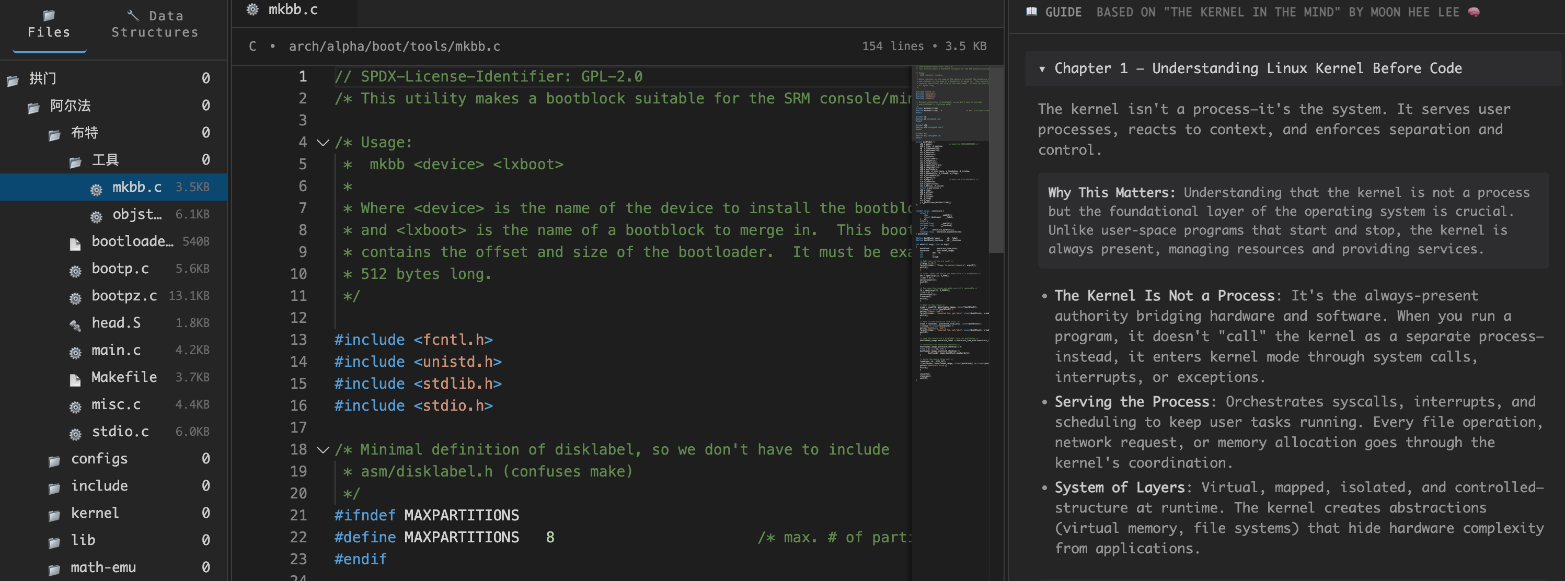The height and width of the screenshot is (581, 1565).
Task: Fold the comment block at line 18
Action: click(323, 450)
